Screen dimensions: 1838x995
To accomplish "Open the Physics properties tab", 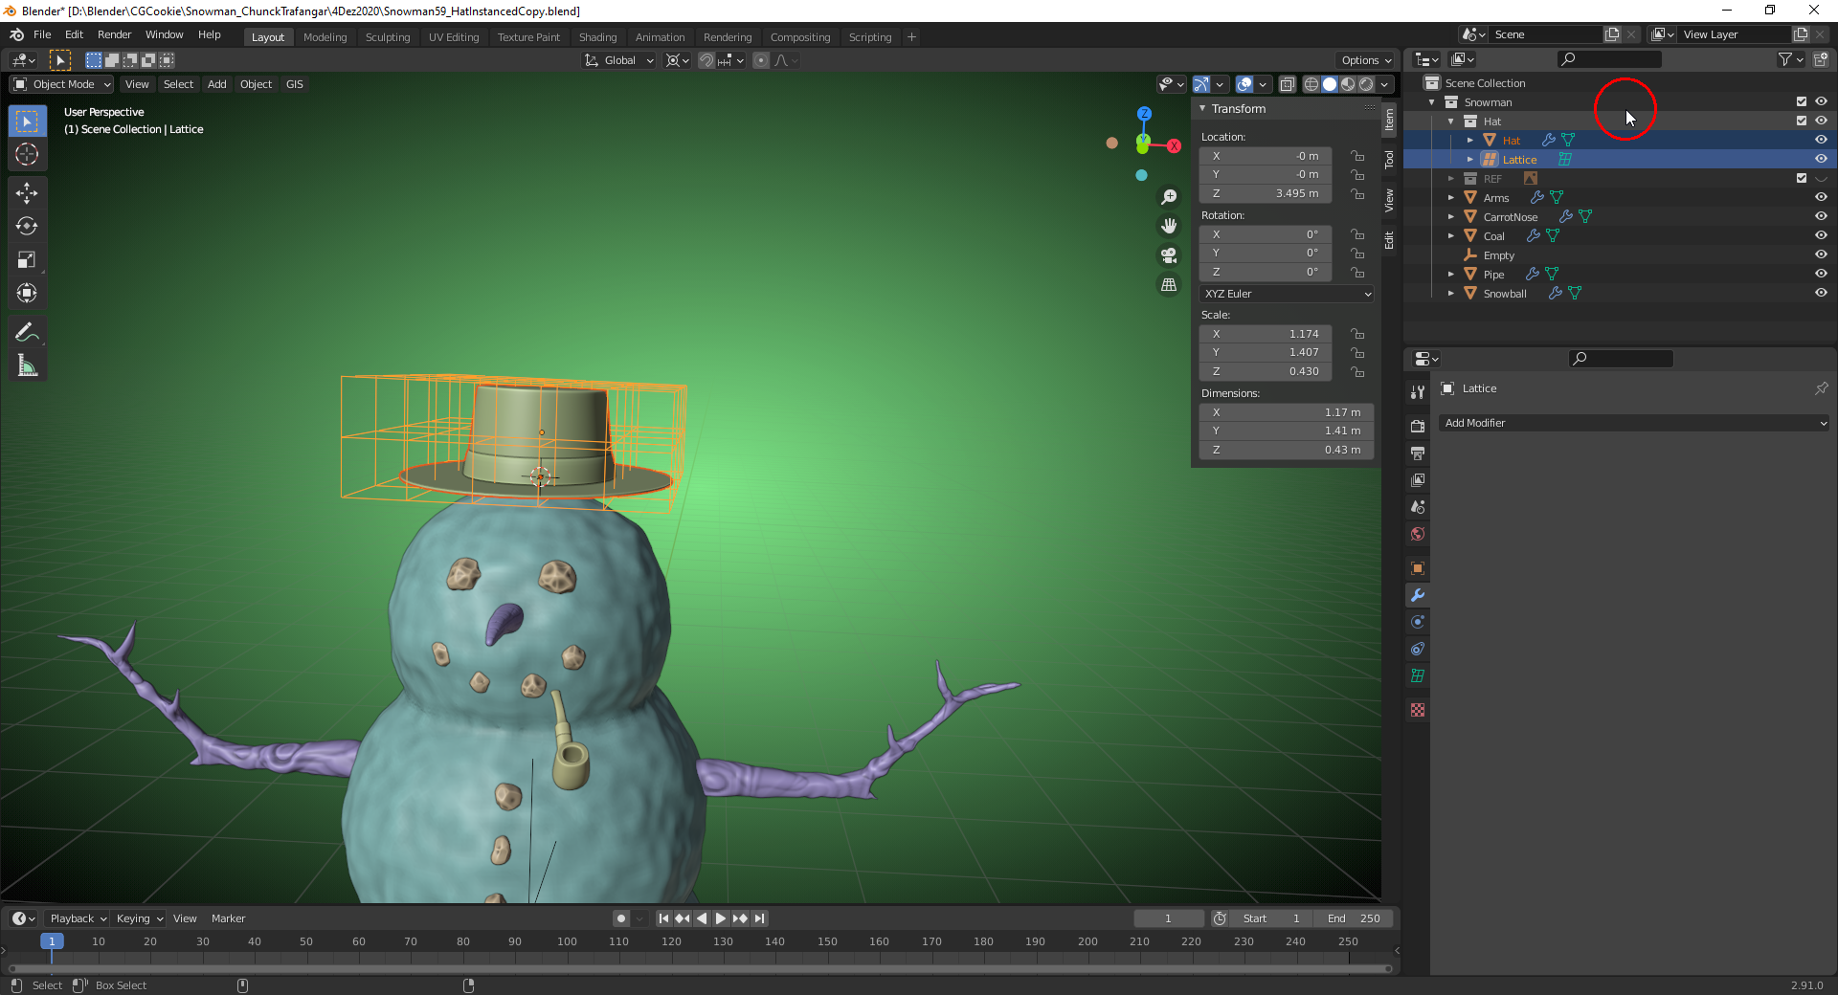I will click(1418, 622).
